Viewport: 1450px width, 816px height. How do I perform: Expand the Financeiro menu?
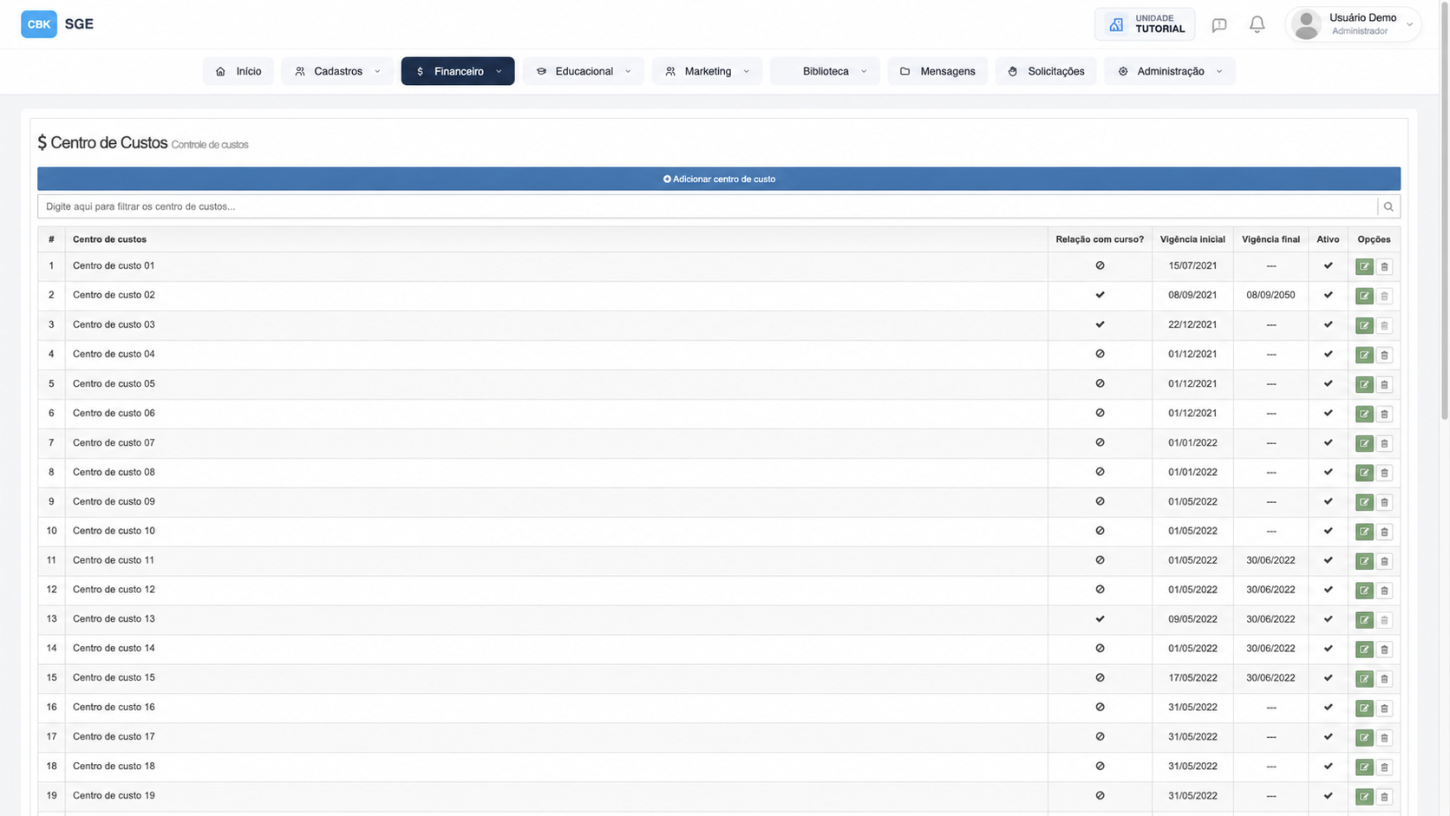pyautogui.click(x=458, y=71)
